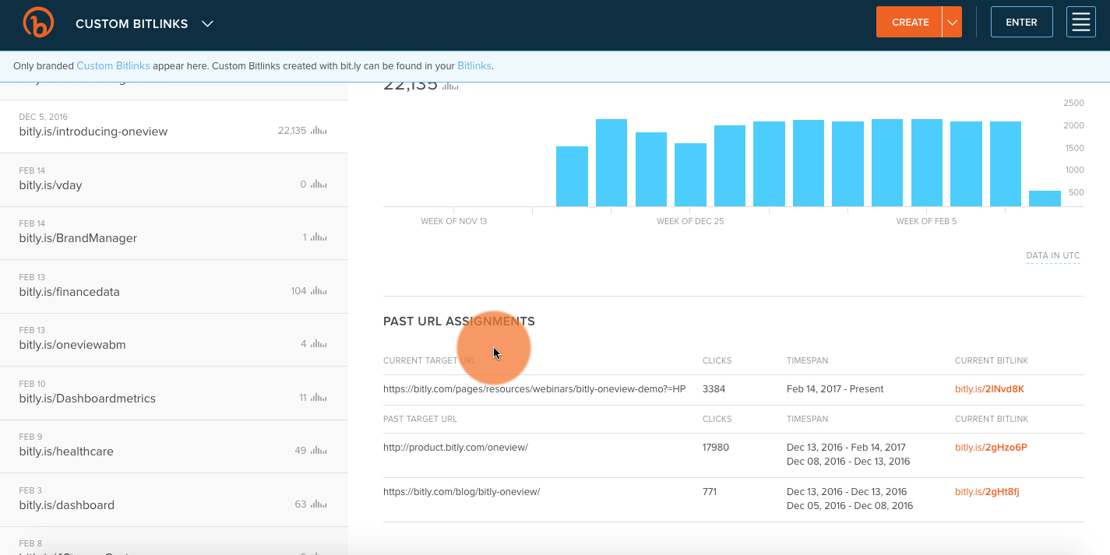Select bitly.is/Dashboardmetrics in the list
Image resolution: width=1110 pixels, height=555 pixels.
click(x=174, y=393)
